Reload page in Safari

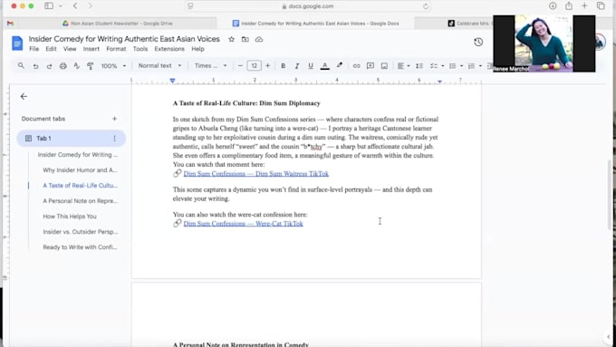(x=426, y=6)
